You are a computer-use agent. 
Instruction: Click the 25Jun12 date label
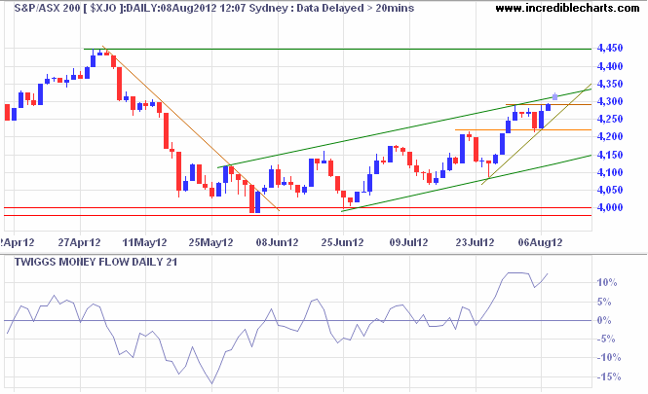342,242
